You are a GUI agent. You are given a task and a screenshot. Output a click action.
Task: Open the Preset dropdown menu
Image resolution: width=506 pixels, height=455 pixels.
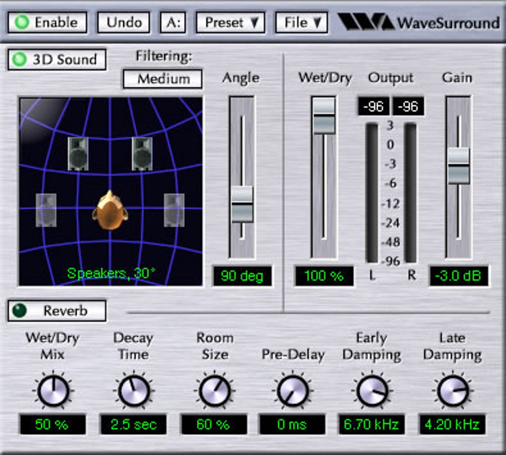pos(231,23)
